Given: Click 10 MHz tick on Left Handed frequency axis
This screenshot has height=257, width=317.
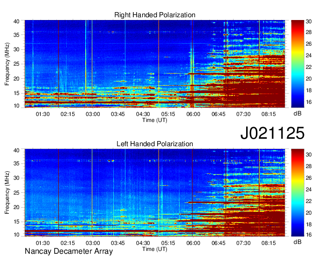Looking at the screenshot, I should [x=16, y=235].
